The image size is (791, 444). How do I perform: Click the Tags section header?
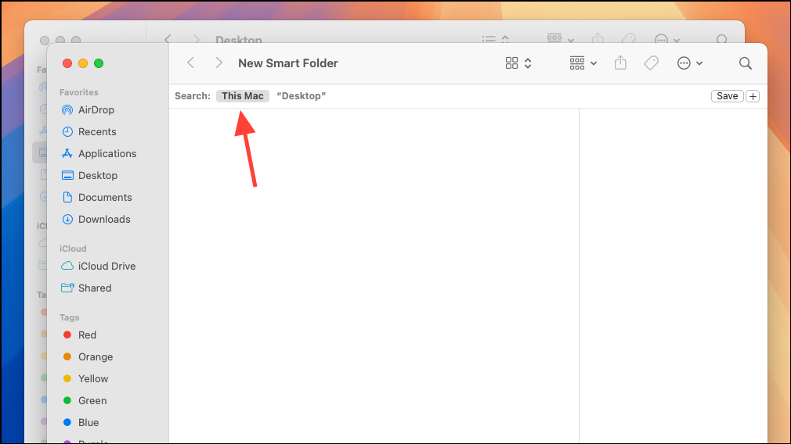point(69,317)
